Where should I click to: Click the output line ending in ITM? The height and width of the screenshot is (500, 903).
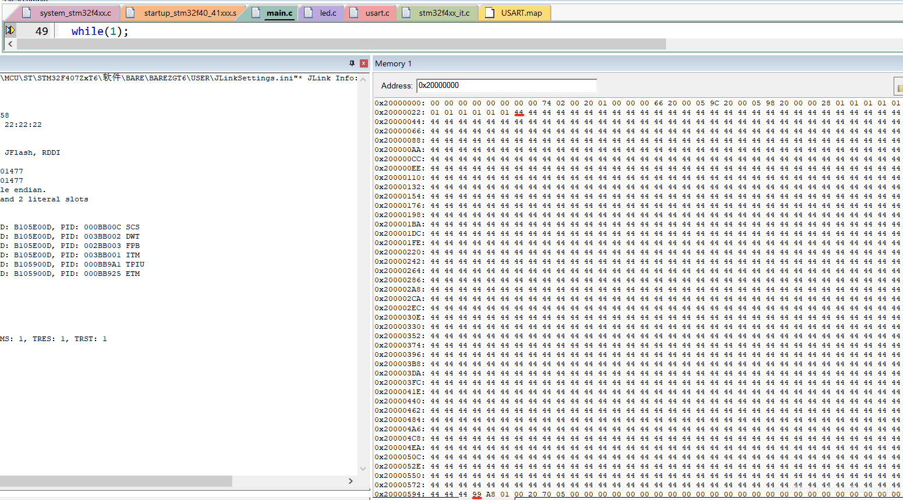tap(70, 255)
